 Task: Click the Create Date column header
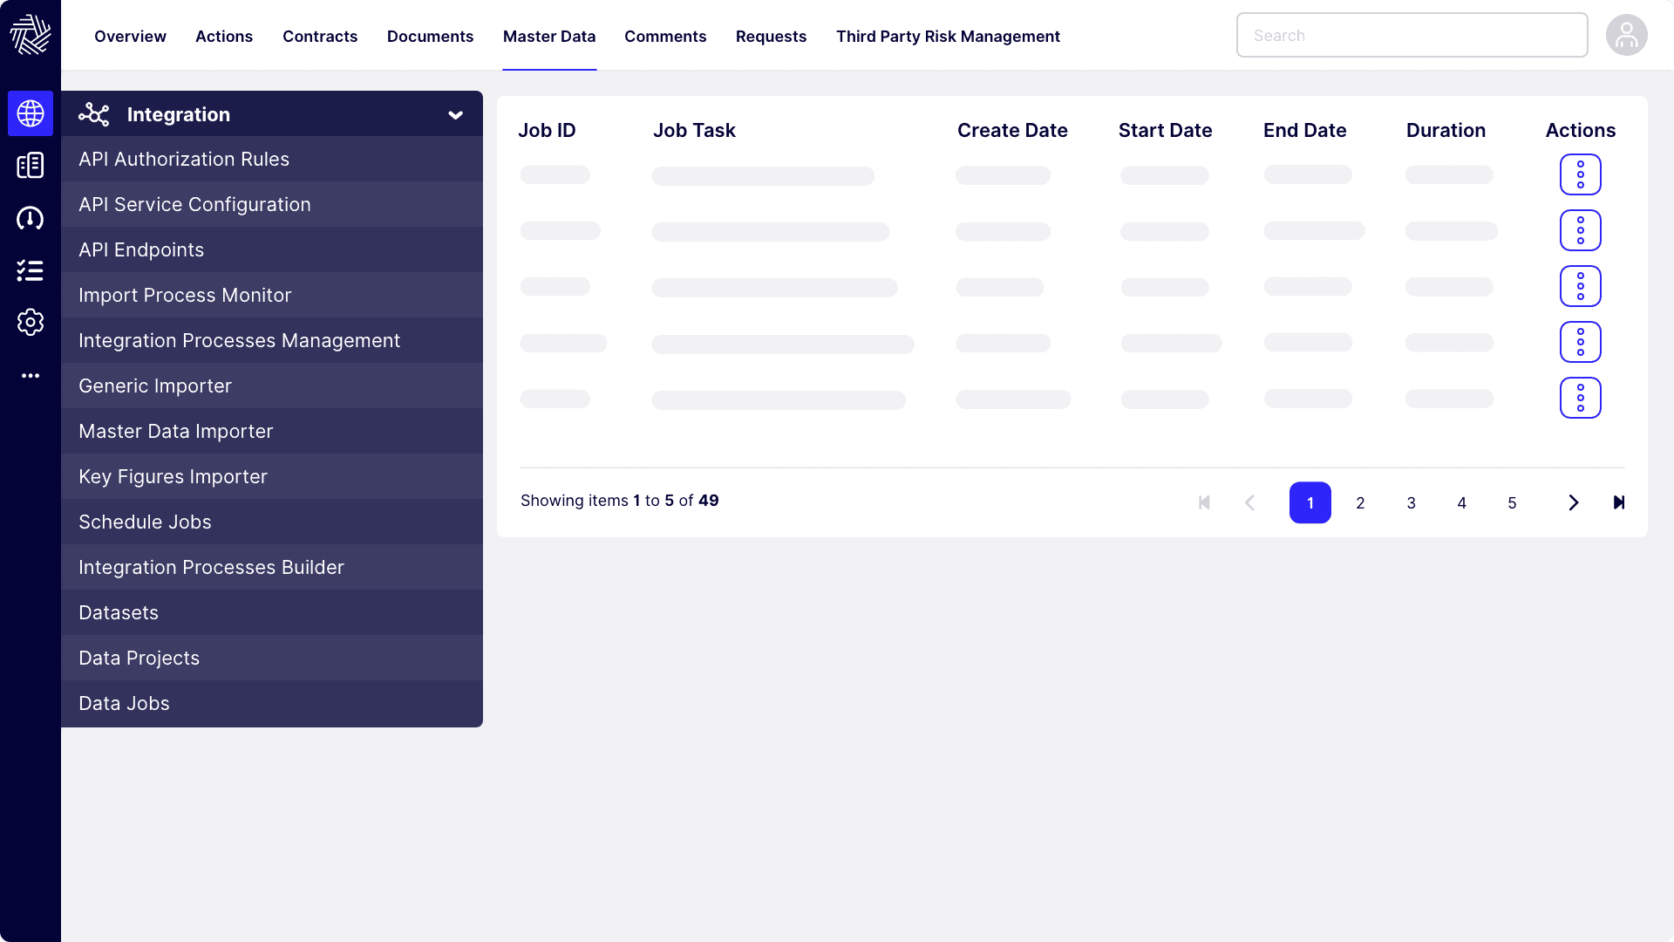pyautogui.click(x=1012, y=130)
